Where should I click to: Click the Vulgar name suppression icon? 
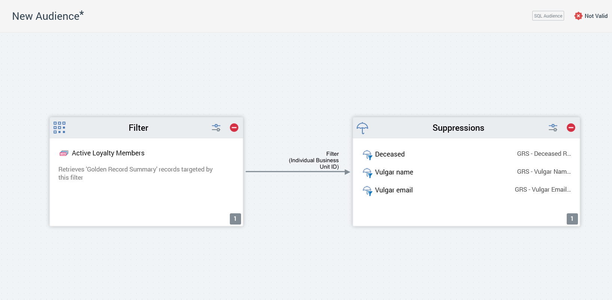click(367, 173)
